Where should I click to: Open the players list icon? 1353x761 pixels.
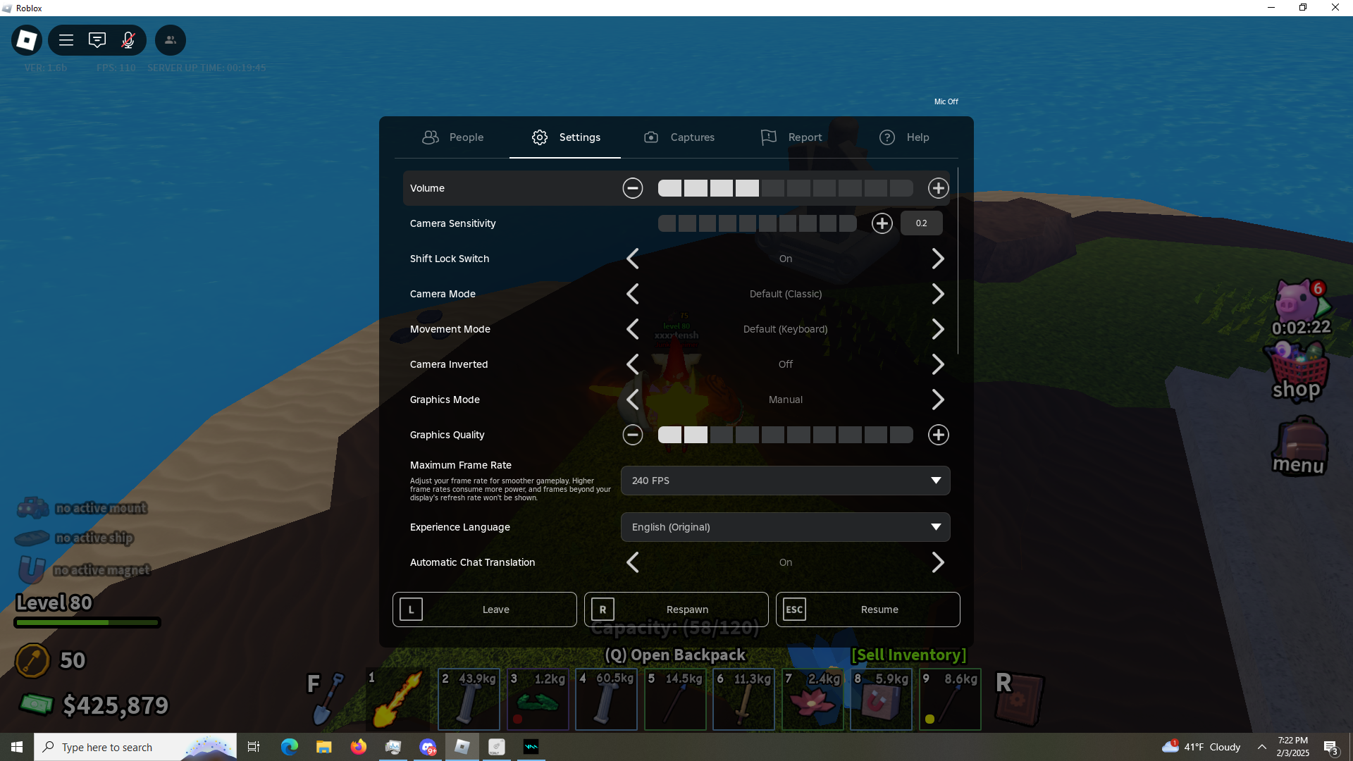(x=171, y=40)
